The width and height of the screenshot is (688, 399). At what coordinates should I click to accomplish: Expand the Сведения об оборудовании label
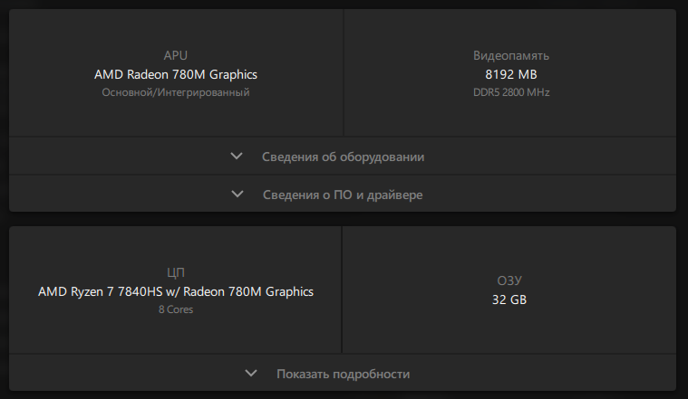click(x=343, y=157)
